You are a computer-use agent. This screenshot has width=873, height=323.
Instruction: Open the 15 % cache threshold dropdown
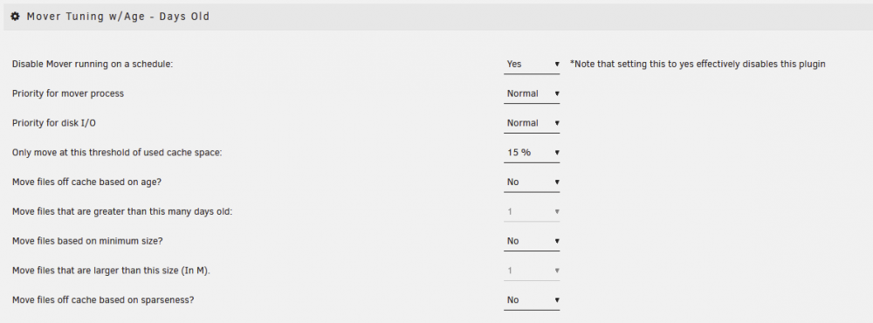pyautogui.click(x=532, y=153)
